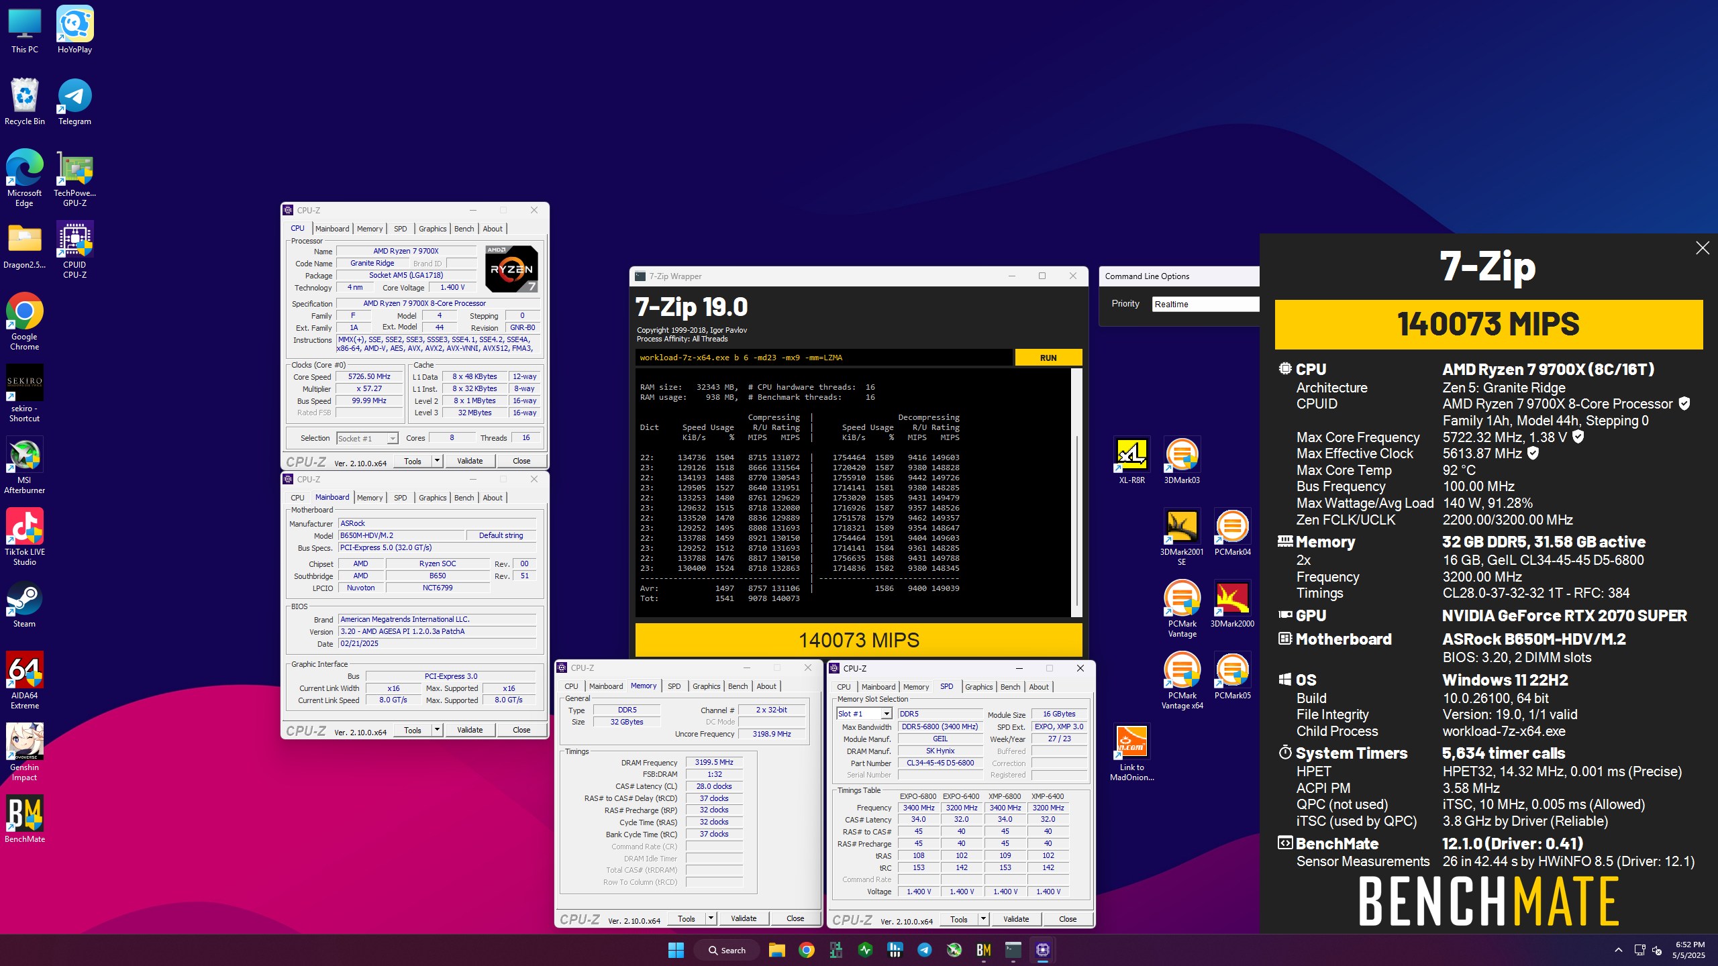Click the CPU-Z taskbar icon

(1042, 950)
